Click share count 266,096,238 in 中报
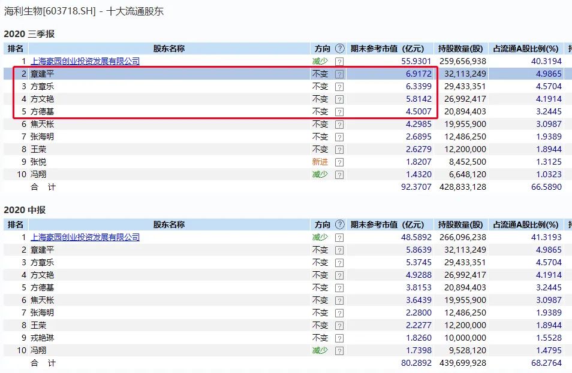Image resolution: width=572 pixels, height=373 pixels. pos(462,237)
